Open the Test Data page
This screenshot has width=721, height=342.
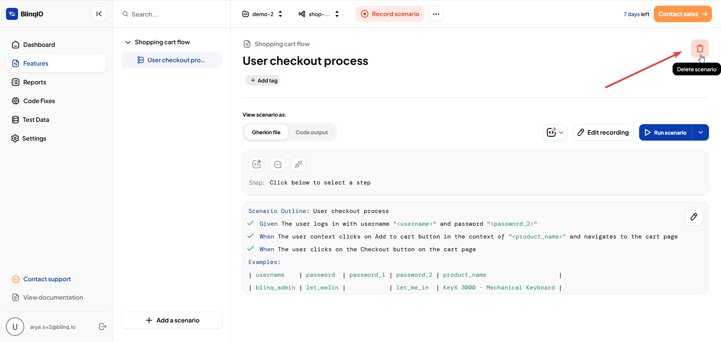[x=56, y=120]
